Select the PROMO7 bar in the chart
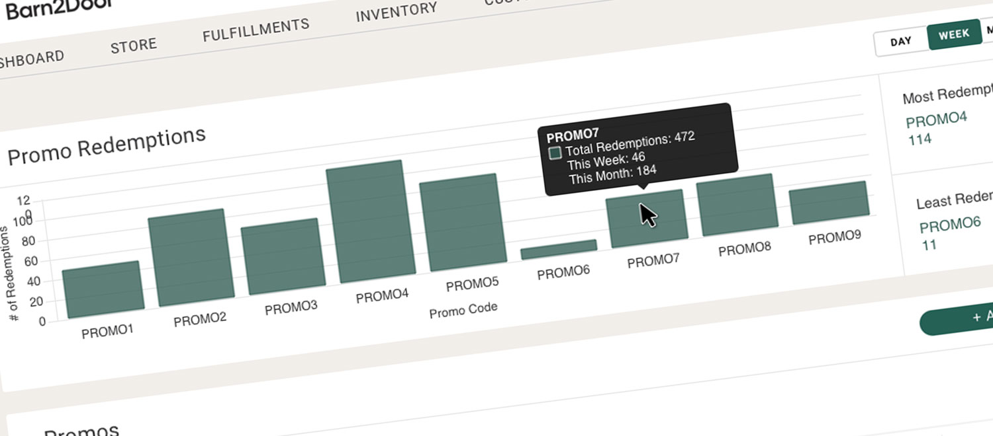Screen dimensions: 993x436 click(x=645, y=218)
